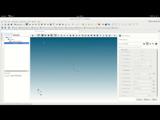This screenshot has width=160, height=120.
Task: Open the BC and Load dropdown
Action: point(59,28)
